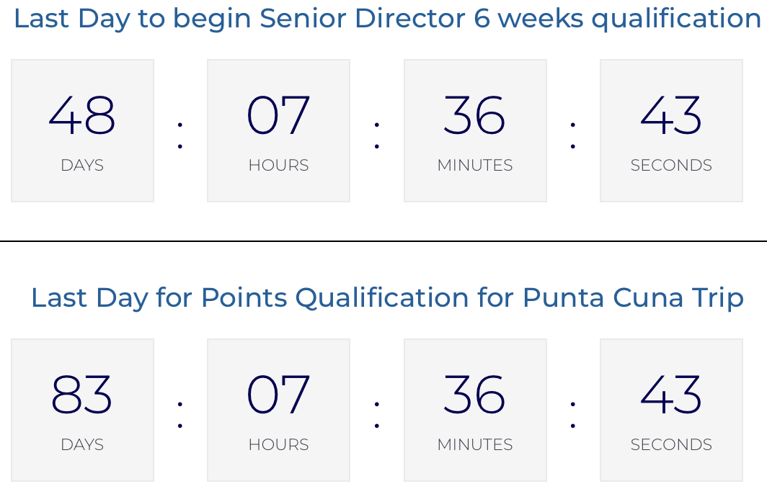
Task: Click the 07 hours box in Punta Cuna countdown
Action: coord(278,410)
